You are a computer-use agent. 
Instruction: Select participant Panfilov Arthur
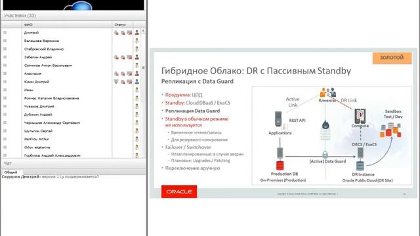[37, 139]
